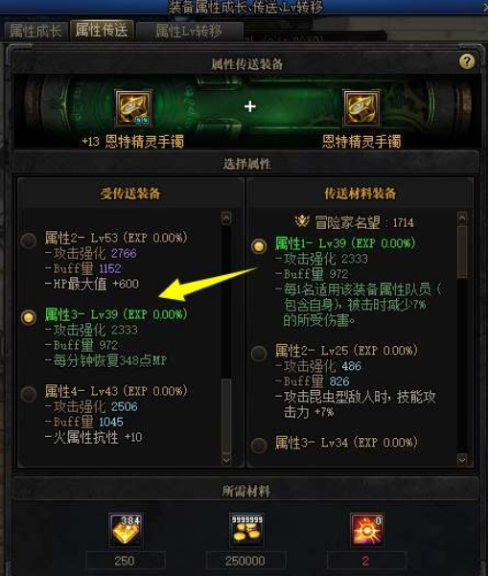The width and height of the screenshot is (489, 576).
Task: Click the 250 material quantity field
Action: pyautogui.click(x=126, y=561)
